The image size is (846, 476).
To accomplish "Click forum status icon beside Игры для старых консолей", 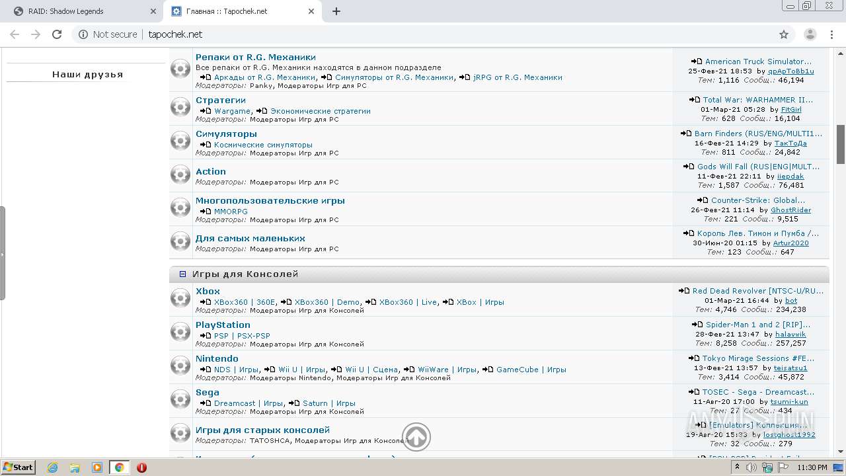I will (x=180, y=433).
